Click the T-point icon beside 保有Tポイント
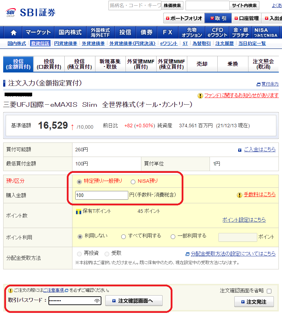 pyautogui.click(x=78, y=211)
